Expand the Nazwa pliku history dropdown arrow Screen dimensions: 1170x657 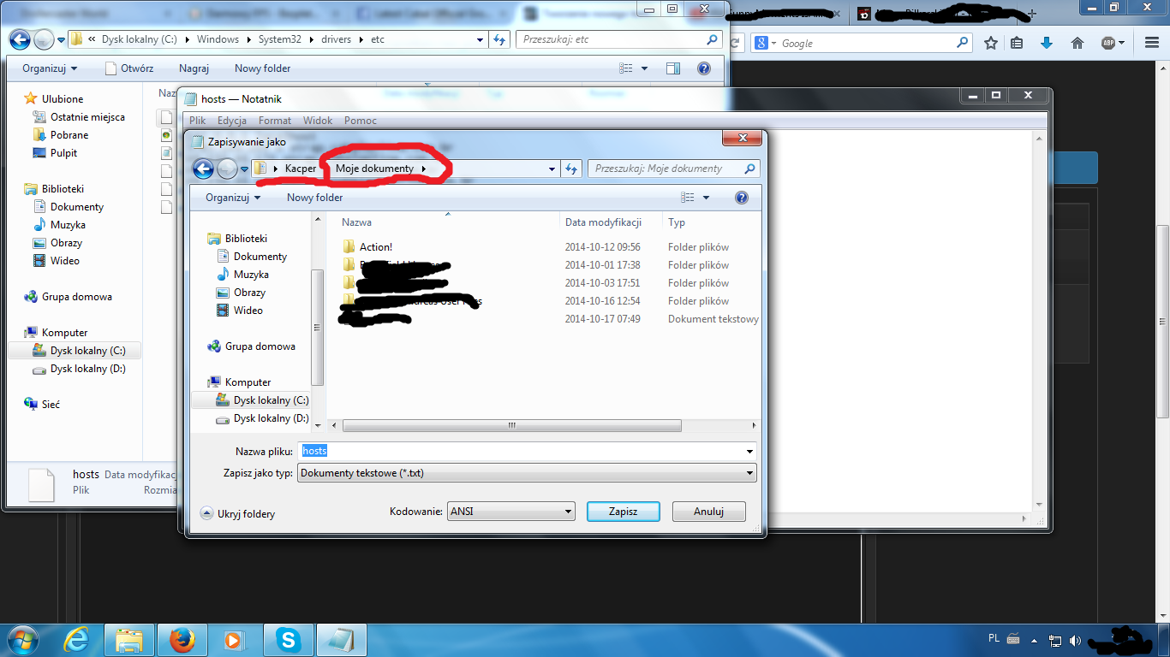pyautogui.click(x=749, y=451)
